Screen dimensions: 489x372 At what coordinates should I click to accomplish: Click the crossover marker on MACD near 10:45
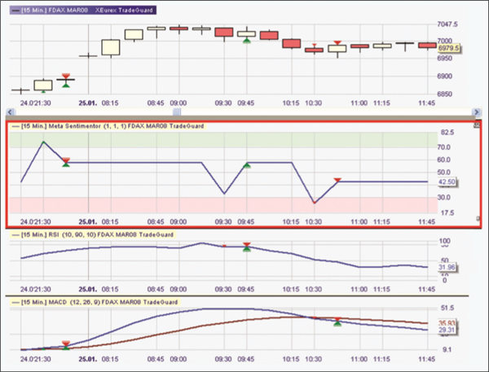(337, 322)
